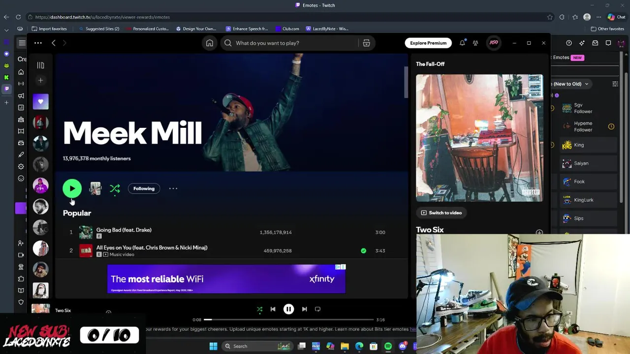Click the 'What do you want to play?' search field
Screen dimensions: 630x354
298,43
